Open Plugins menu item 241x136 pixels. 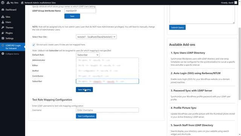pyautogui.click(x=9, y=33)
